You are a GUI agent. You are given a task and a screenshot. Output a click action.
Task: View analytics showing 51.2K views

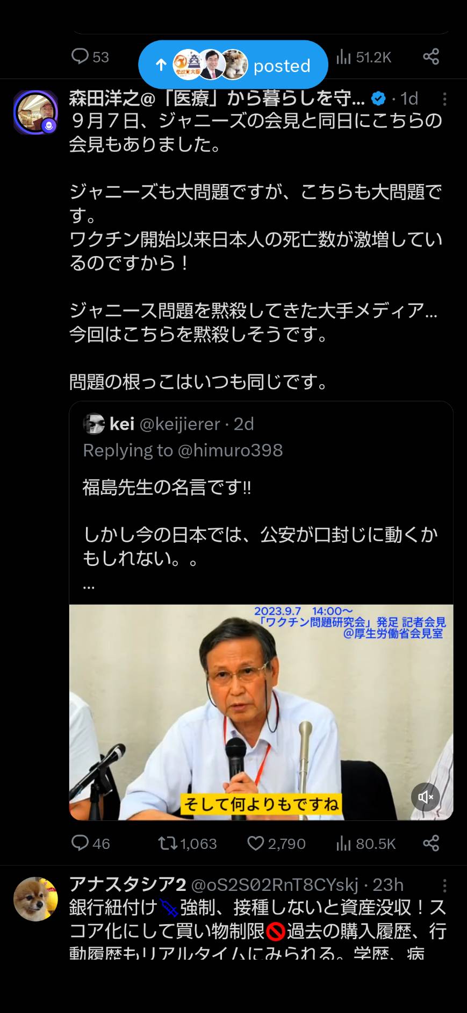[x=364, y=57]
